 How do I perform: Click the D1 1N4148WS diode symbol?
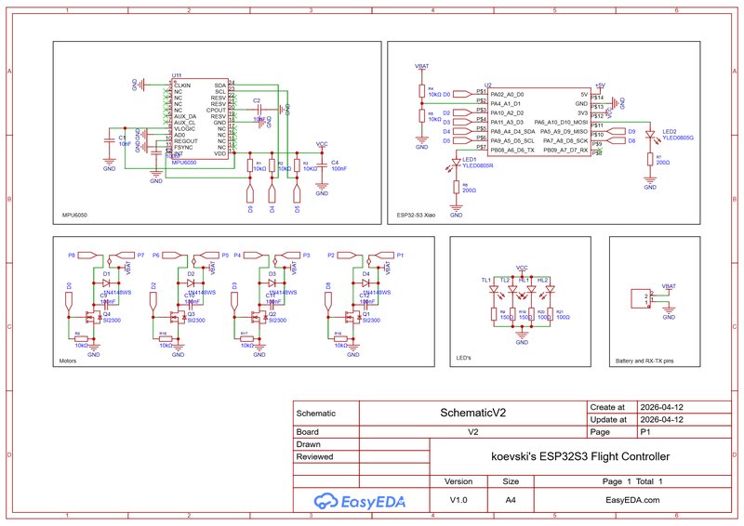click(106, 283)
